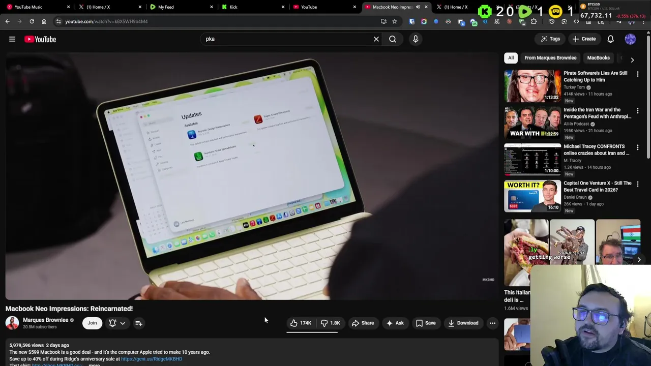Switch to Kick browser tab
Viewport: 651px width, 366px height.
[x=252, y=7]
